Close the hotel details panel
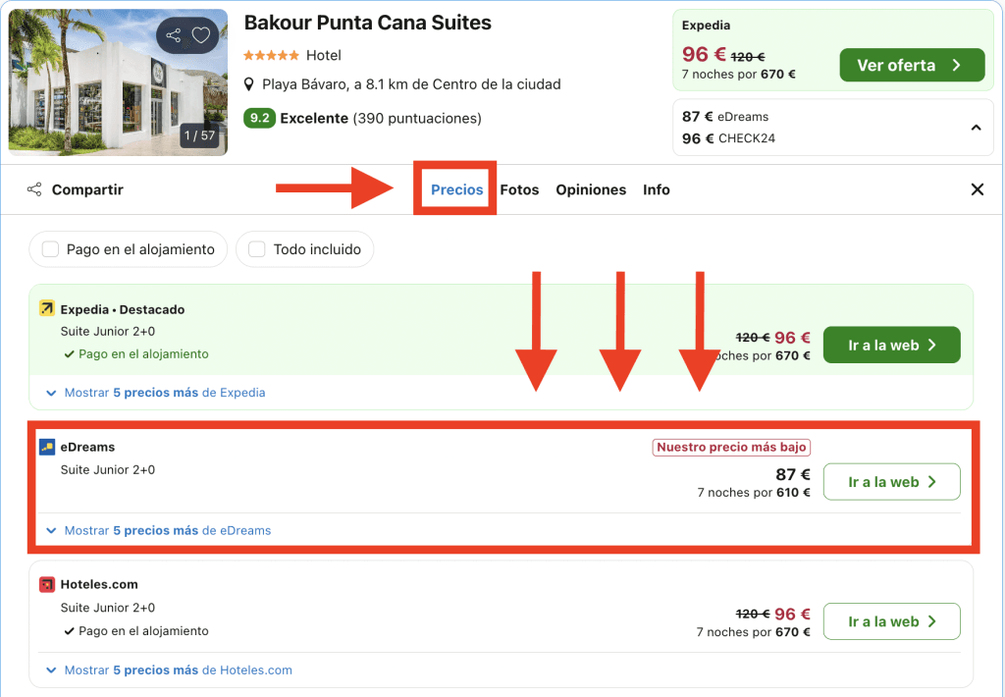 (x=977, y=189)
